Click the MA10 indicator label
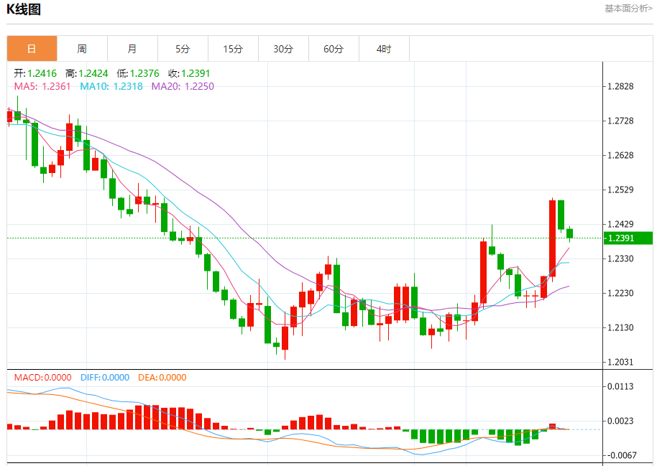Screen dimensions: 657x466 tap(111, 86)
